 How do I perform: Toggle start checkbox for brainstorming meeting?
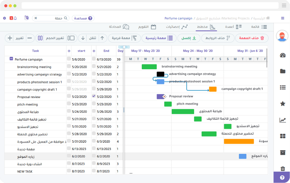(x=69, y=66)
